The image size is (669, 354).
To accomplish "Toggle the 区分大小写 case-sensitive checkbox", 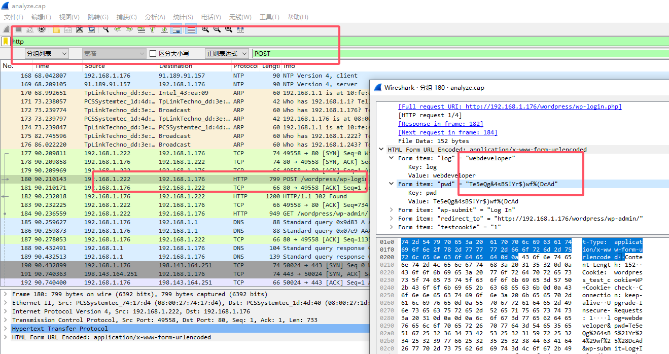I will point(153,53).
